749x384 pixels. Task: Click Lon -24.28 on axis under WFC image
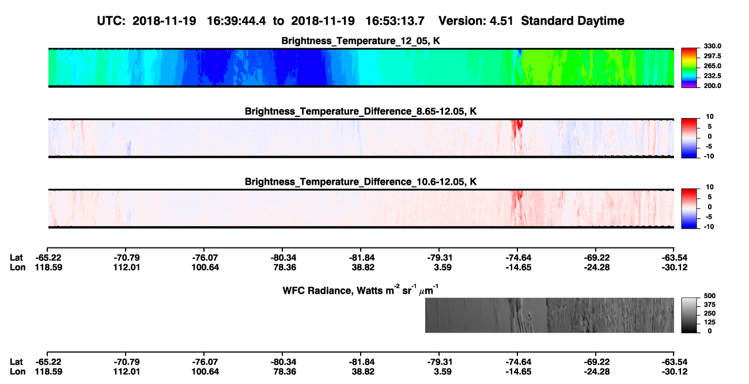point(596,371)
